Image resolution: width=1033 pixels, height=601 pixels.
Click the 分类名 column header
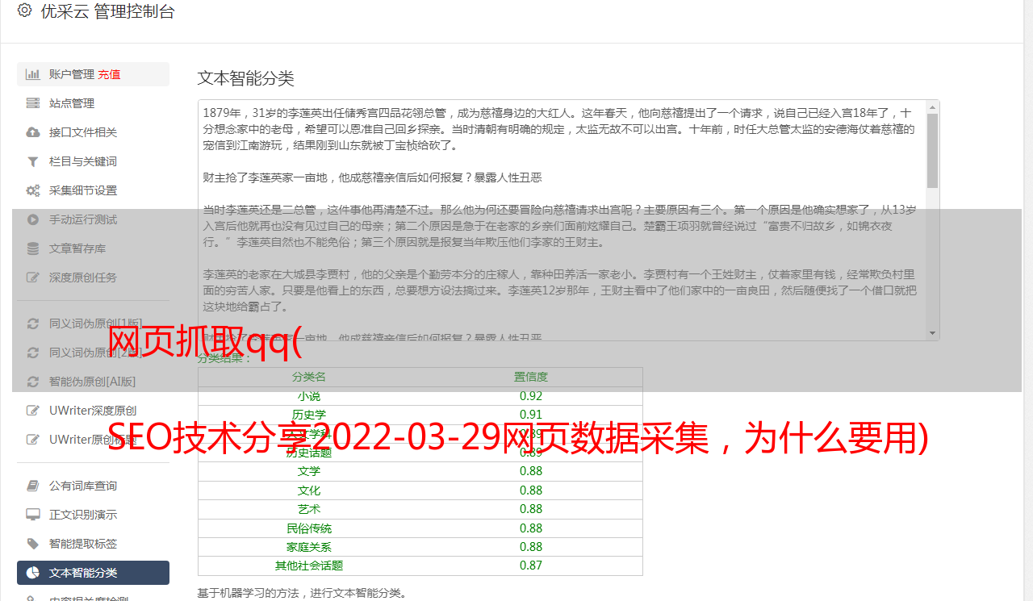click(x=309, y=377)
